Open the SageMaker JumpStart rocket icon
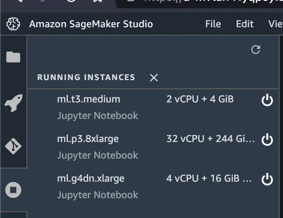The height and width of the screenshot is (218, 283). pos(13,103)
